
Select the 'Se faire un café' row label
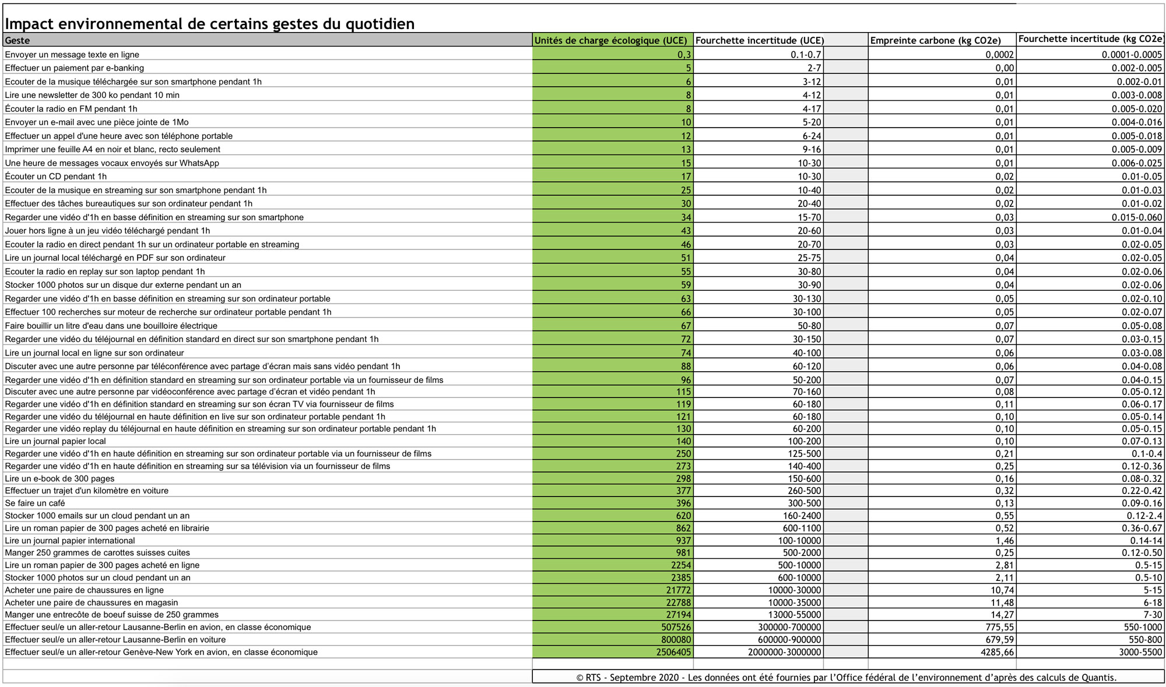point(35,503)
